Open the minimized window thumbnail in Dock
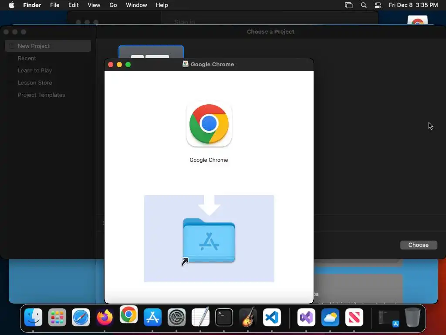 (x=389, y=318)
